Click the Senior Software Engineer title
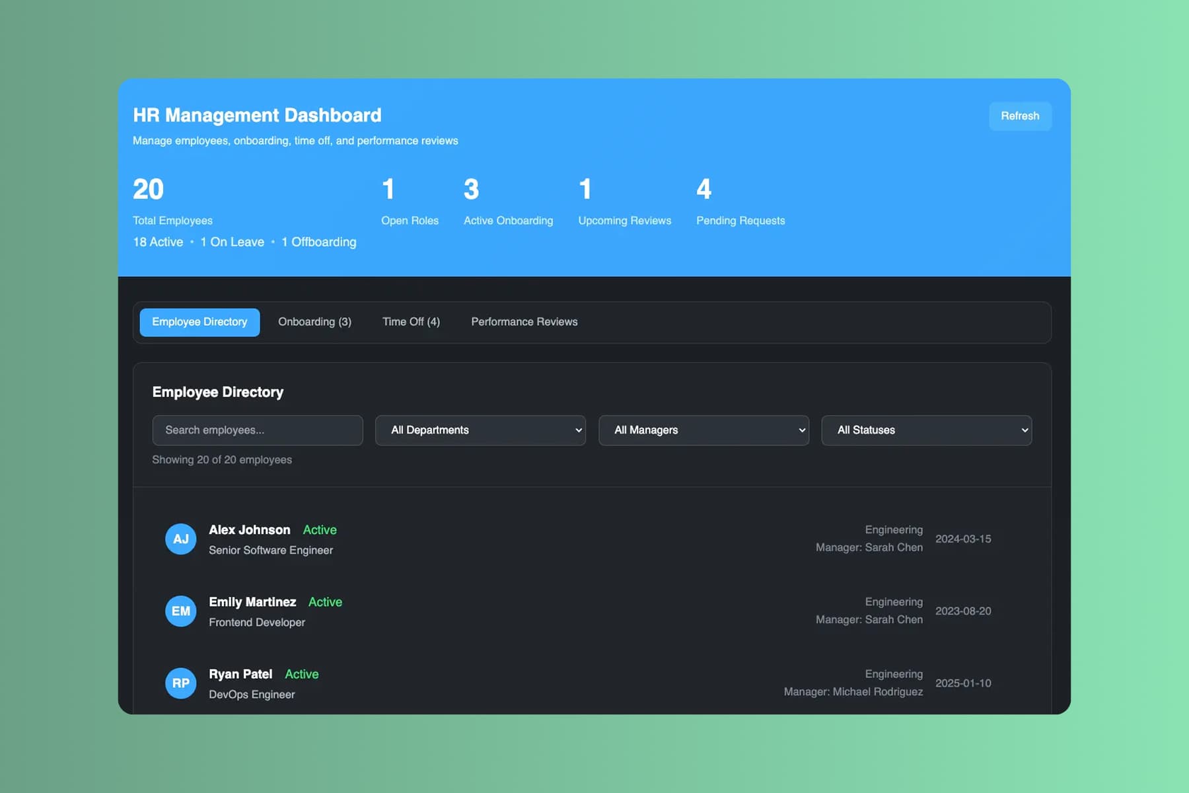This screenshot has height=793, width=1189. (271, 550)
